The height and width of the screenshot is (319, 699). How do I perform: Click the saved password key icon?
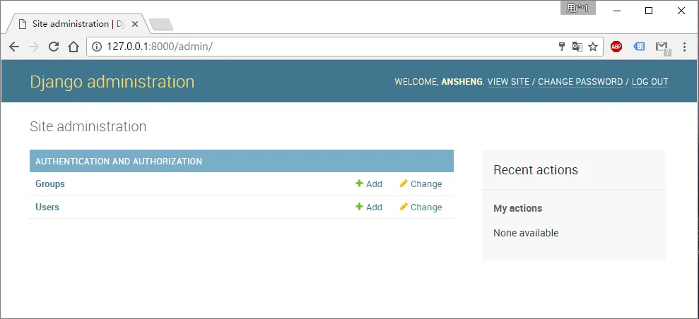(x=562, y=47)
